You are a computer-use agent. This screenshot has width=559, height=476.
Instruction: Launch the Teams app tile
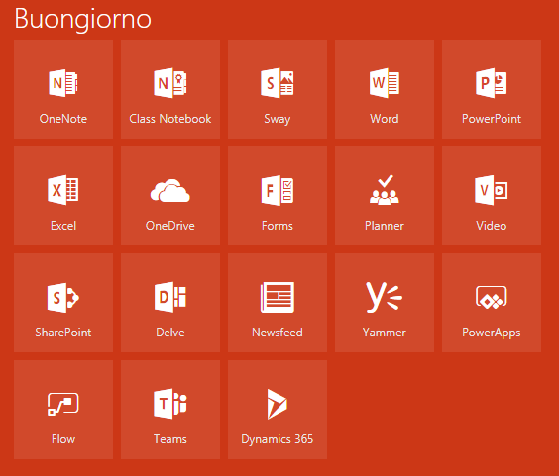pyautogui.click(x=170, y=410)
